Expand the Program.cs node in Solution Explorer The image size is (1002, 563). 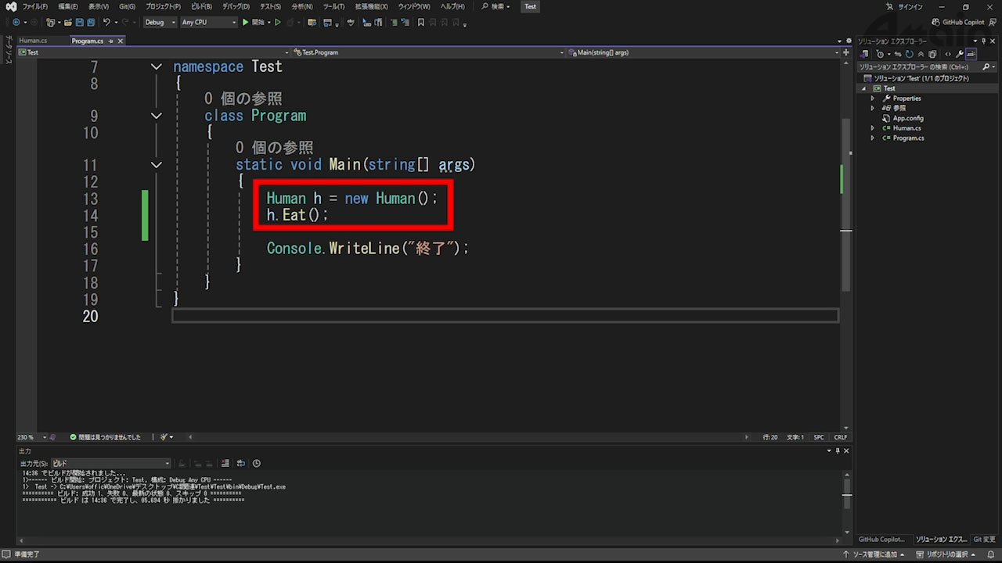tap(873, 138)
